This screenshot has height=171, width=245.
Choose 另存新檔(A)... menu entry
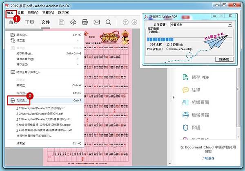(45, 54)
